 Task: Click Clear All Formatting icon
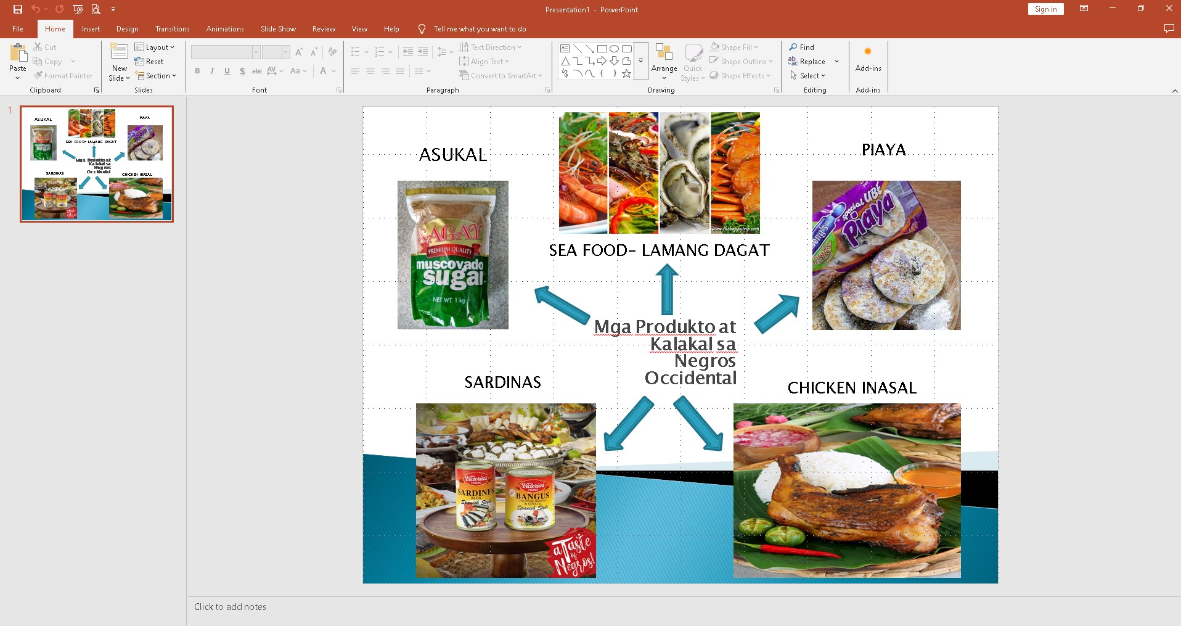click(x=332, y=52)
